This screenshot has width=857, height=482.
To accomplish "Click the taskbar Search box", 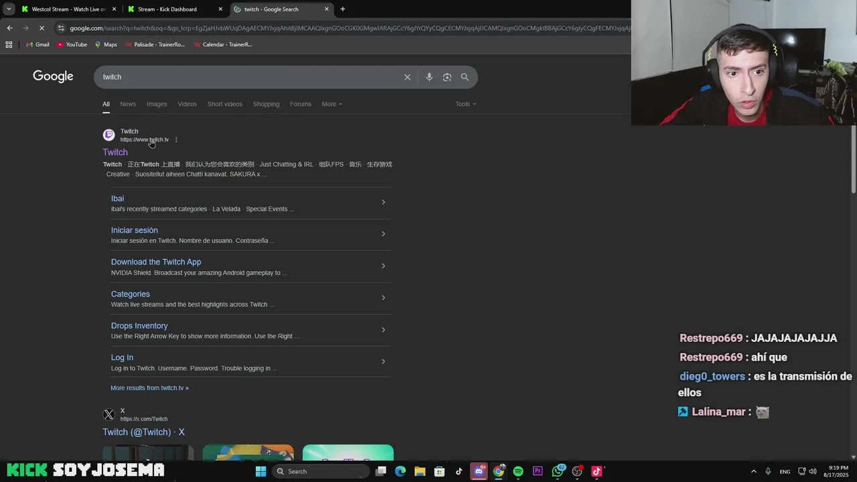I will pos(322,471).
